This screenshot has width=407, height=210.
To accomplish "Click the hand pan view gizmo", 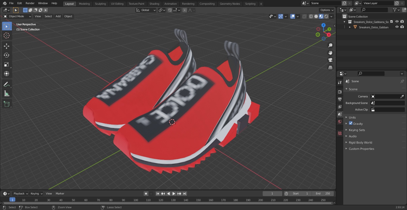I will [x=330, y=53].
